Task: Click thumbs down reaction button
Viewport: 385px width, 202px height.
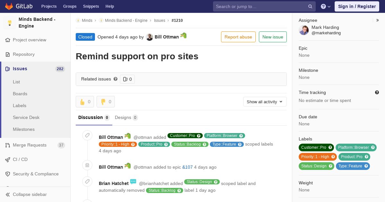Action: 106,102
